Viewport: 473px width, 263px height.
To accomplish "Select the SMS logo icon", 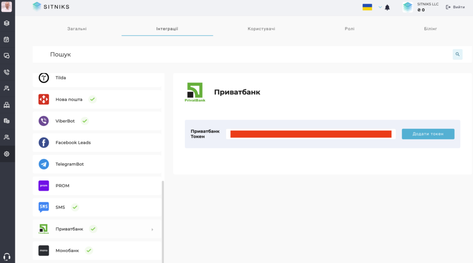I will pos(44,207).
